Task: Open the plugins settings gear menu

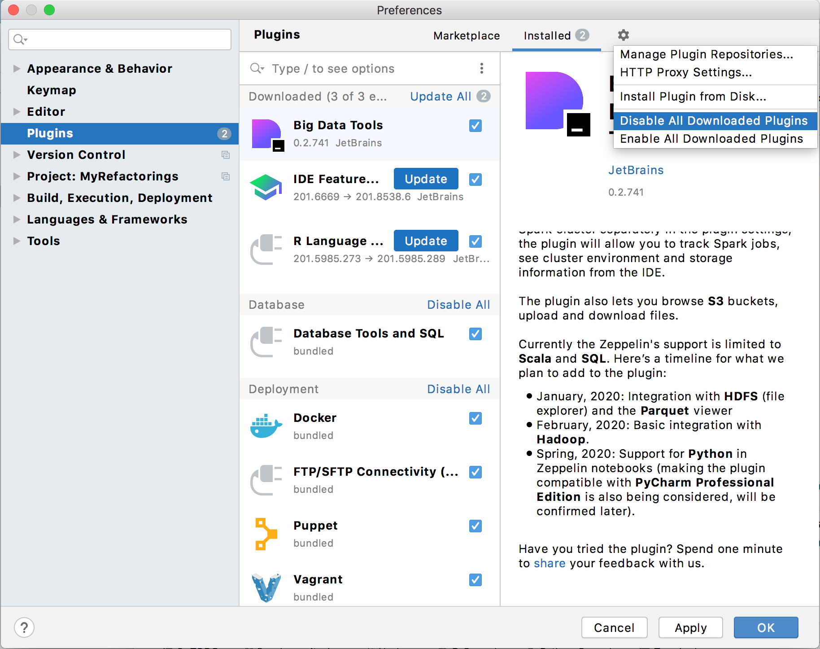Action: pos(624,35)
